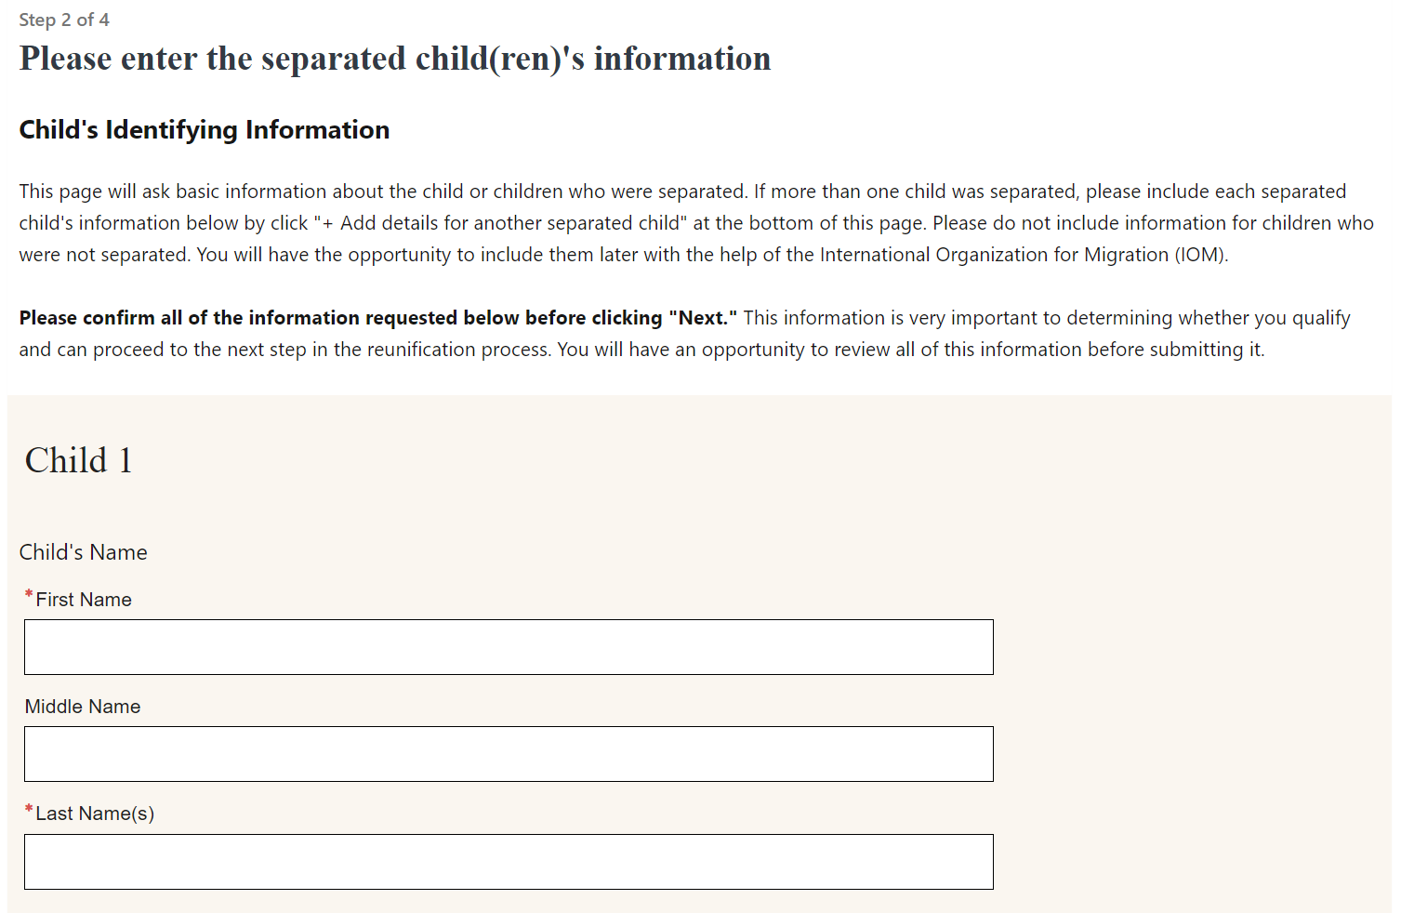Click the "International Organization for Migration (IOM)" text
The image size is (1401, 913).
[x=1023, y=255]
